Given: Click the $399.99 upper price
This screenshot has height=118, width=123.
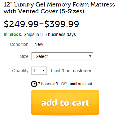Looking at the screenshot, I should coord(62,24).
